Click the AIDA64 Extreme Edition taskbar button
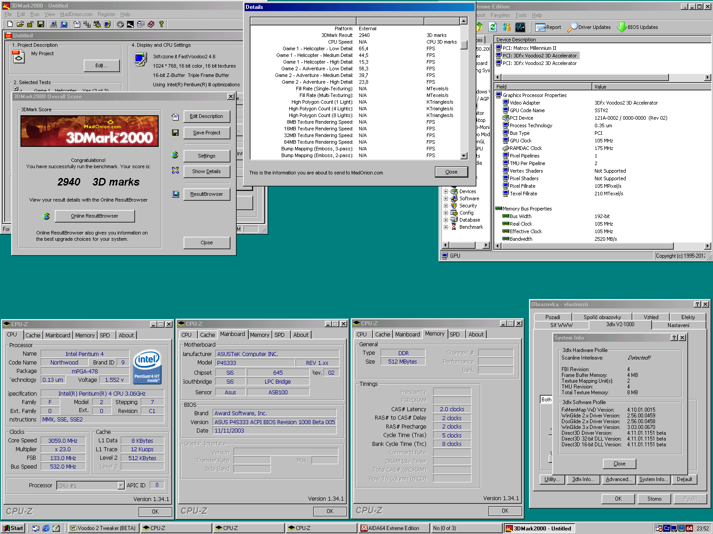This screenshot has height=534, width=713. tap(394, 528)
